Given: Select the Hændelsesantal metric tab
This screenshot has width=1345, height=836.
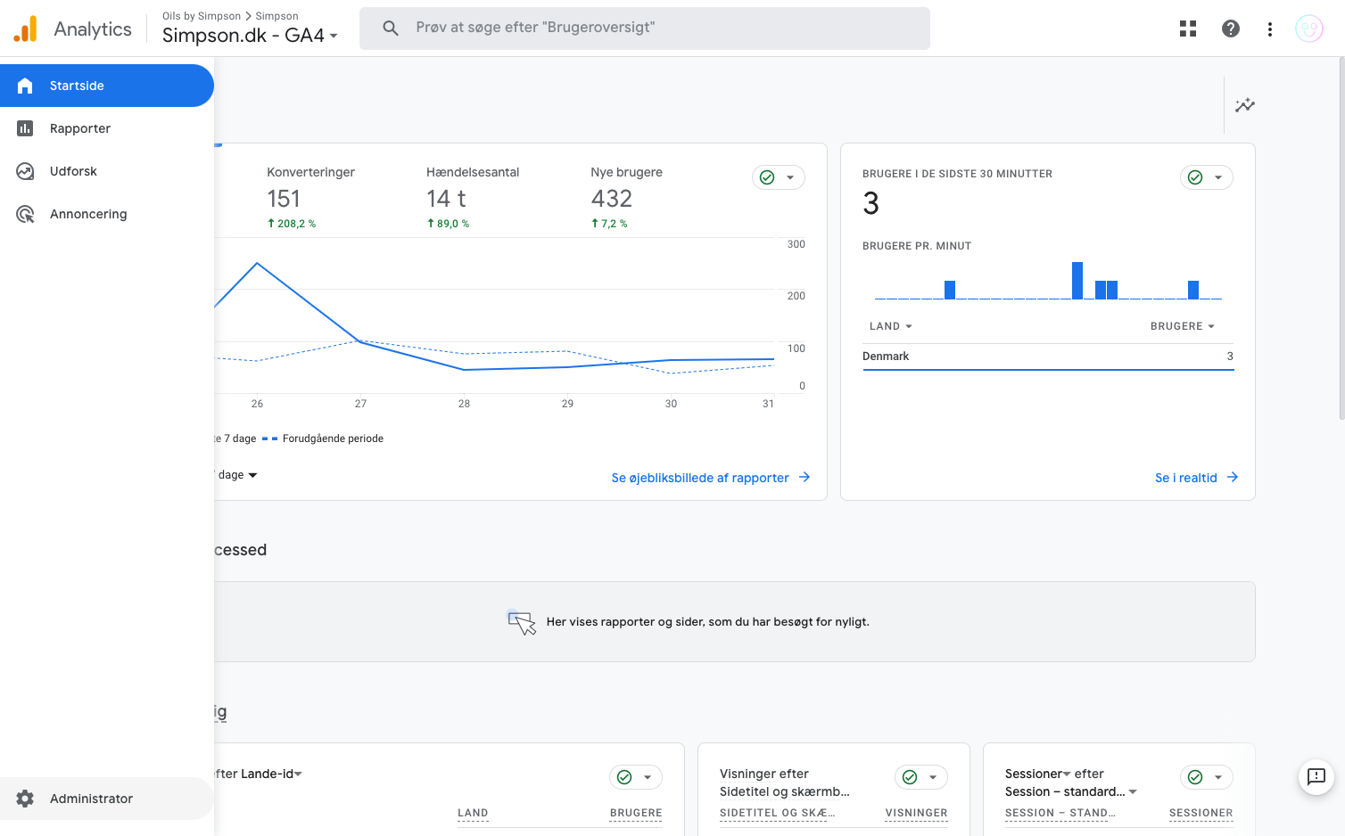Looking at the screenshot, I should 473,197.
